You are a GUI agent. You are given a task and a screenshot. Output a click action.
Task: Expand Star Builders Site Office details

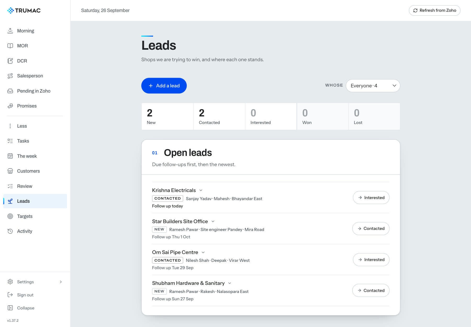click(213, 222)
